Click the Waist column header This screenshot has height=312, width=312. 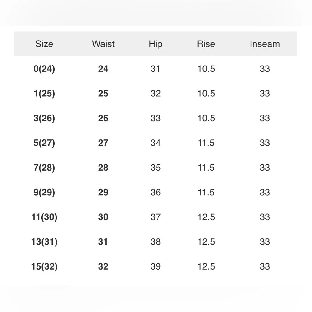[103, 44]
